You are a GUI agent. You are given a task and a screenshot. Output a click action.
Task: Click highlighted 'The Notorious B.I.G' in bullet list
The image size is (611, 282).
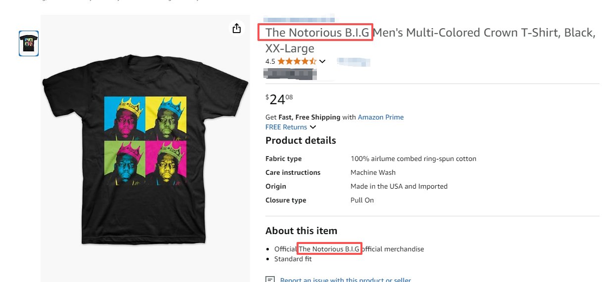point(329,249)
